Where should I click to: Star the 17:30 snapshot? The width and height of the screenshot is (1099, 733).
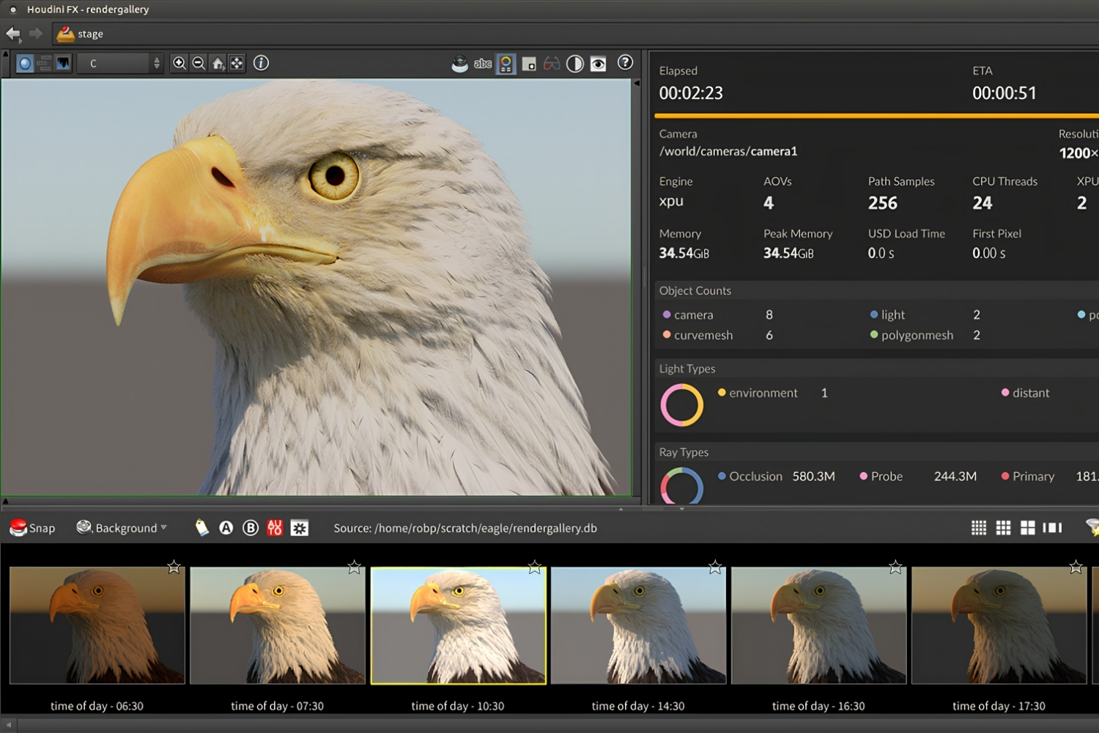1076,567
